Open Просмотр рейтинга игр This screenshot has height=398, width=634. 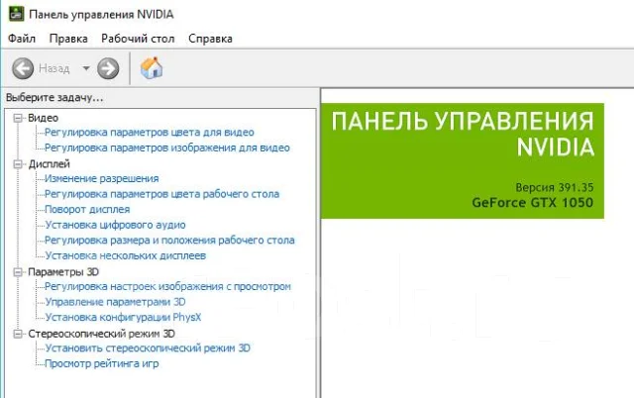(101, 363)
